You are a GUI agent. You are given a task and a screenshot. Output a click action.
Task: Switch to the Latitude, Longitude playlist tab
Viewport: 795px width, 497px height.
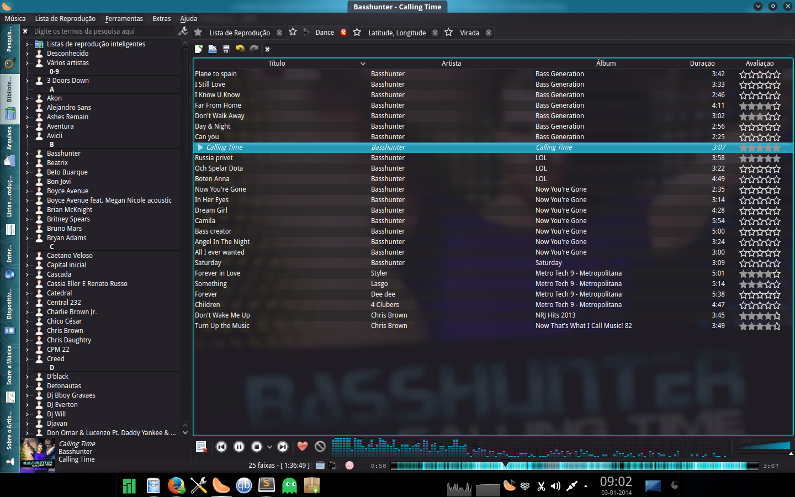(397, 33)
